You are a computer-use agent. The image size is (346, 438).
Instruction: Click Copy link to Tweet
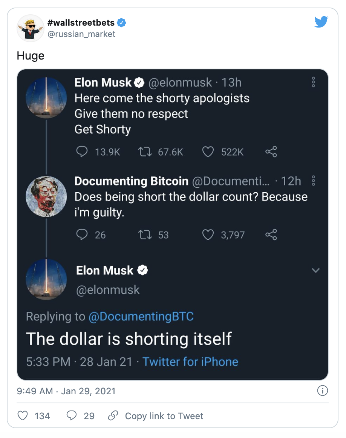click(x=164, y=416)
